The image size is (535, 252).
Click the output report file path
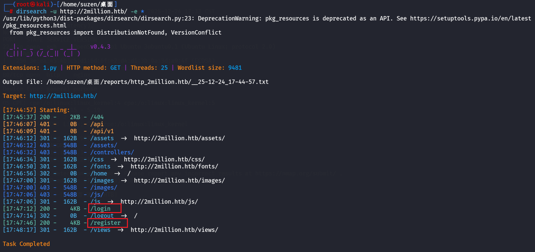tap(158, 82)
